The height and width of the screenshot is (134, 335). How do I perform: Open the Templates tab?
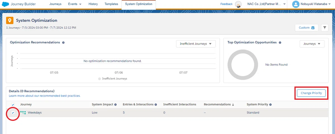[x=111, y=4]
